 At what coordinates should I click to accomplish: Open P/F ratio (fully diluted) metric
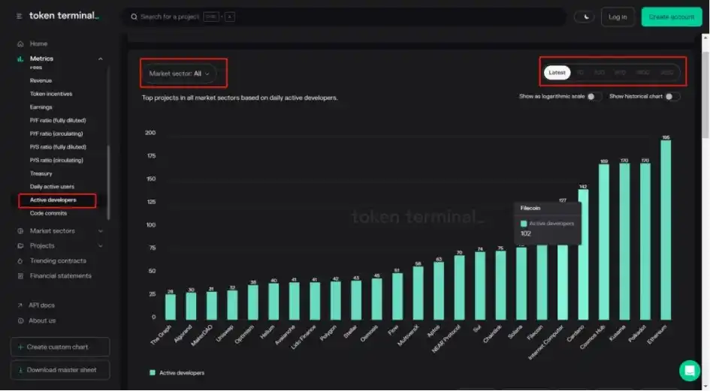[58, 120]
